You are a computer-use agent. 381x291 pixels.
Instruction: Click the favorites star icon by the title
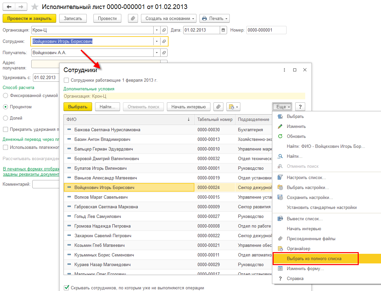tap(34, 7)
